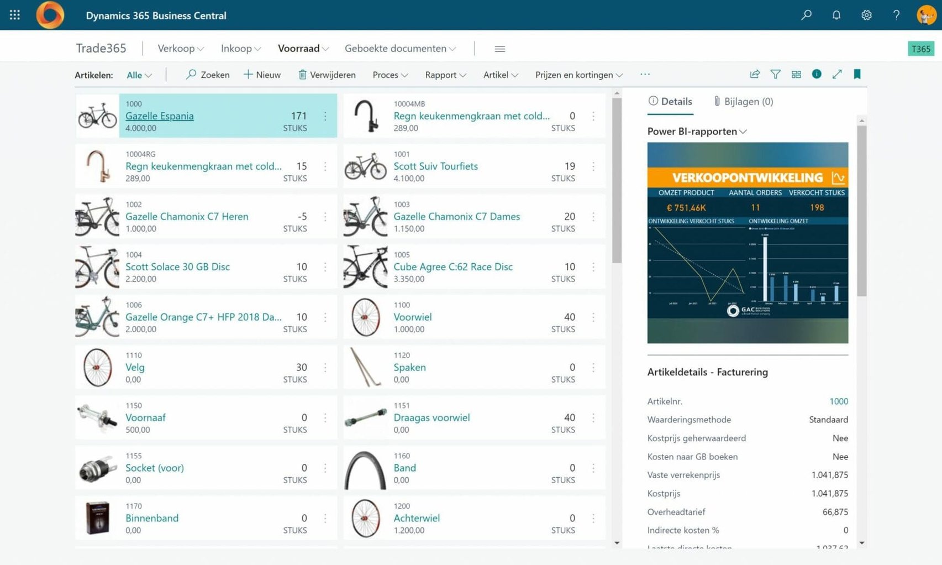This screenshot has width=942, height=565.
Task: Open row options for Band
Action: [x=593, y=468]
